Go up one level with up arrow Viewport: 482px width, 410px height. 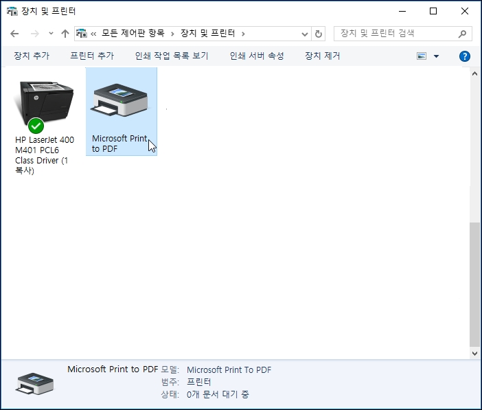[65, 34]
